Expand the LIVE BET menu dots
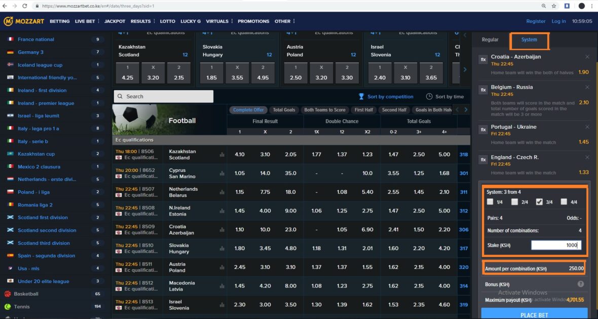Viewport: 598px width, 319px height. tap(98, 21)
